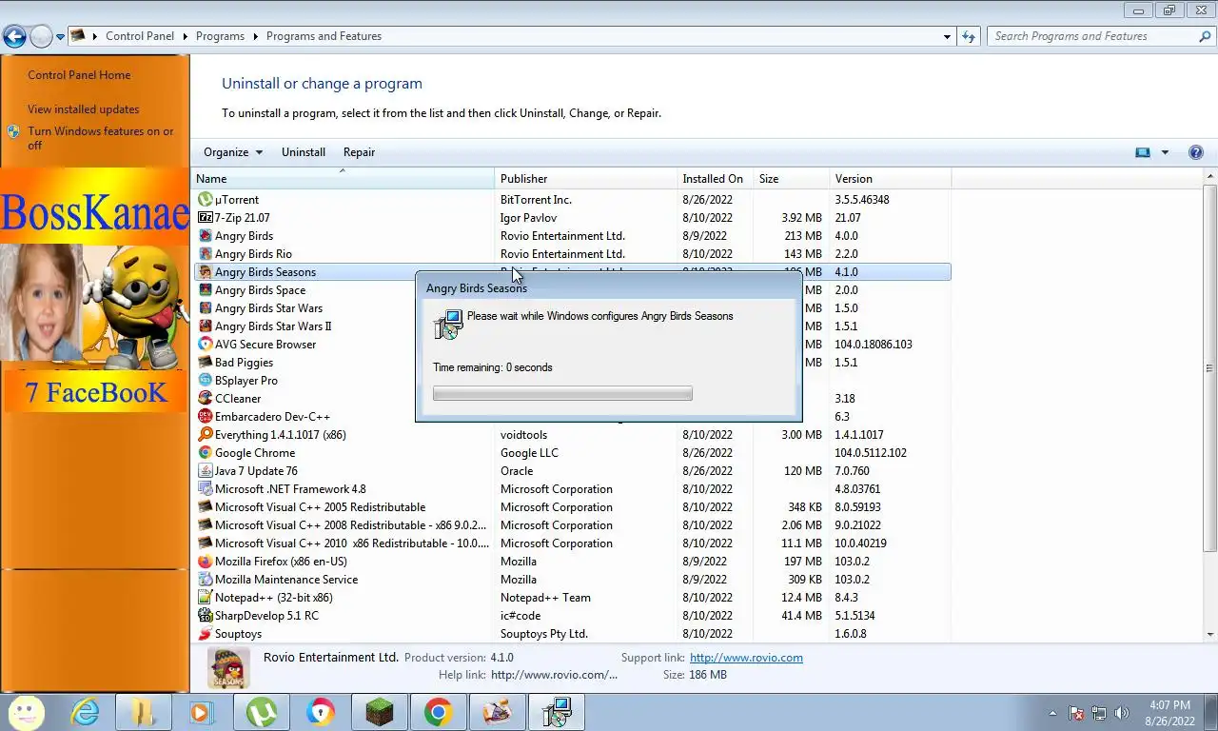1218x731 pixels.
Task: Click the installer progress bar
Action: 562,393
